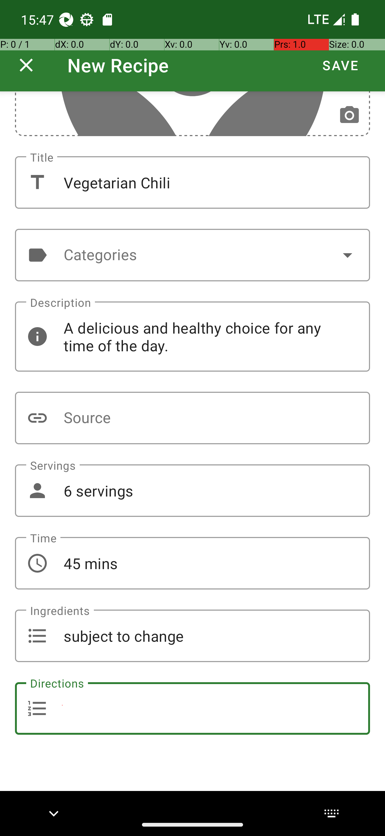Close the New Recipe screen
The height and width of the screenshot is (836, 385).
pyautogui.click(x=26, y=65)
